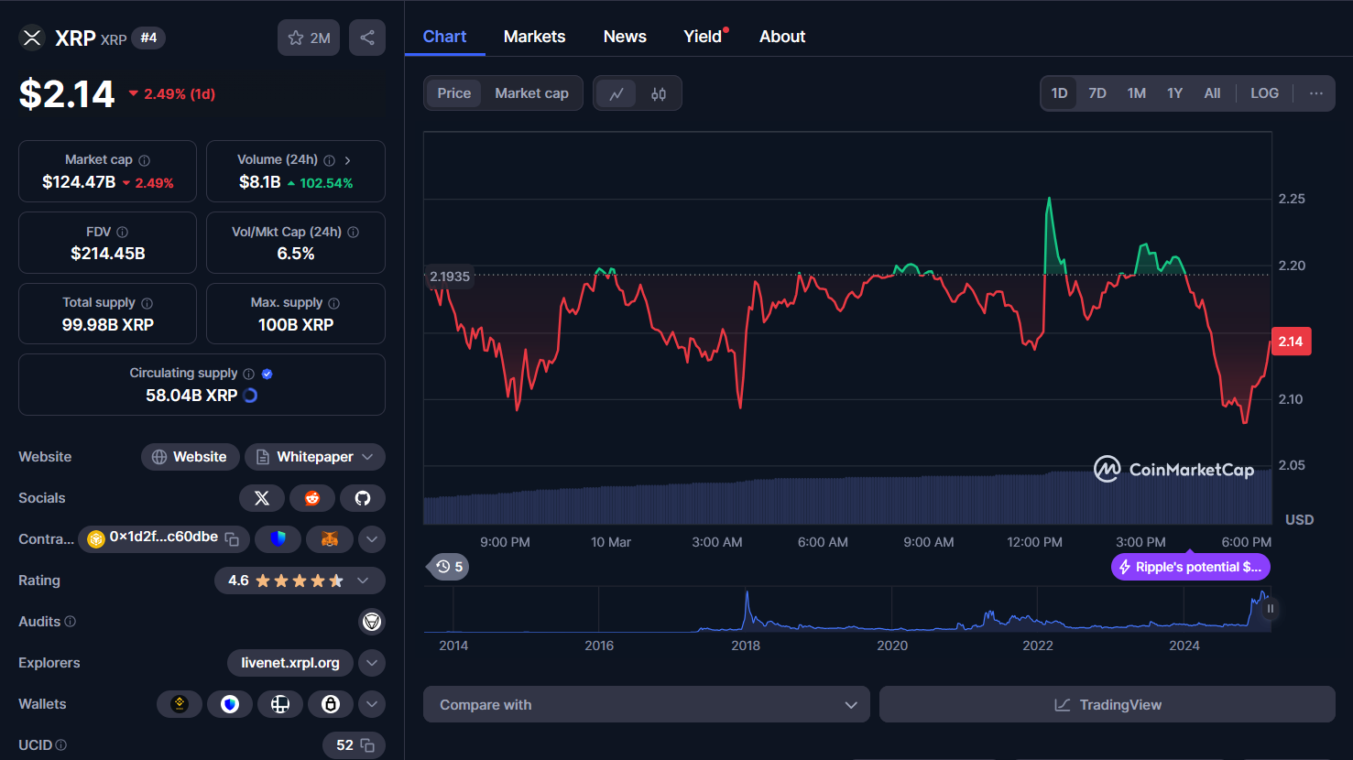The width and height of the screenshot is (1353, 760).
Task: Click the UCID info icon
Action: pyautogui.click(x=61, y=745)
